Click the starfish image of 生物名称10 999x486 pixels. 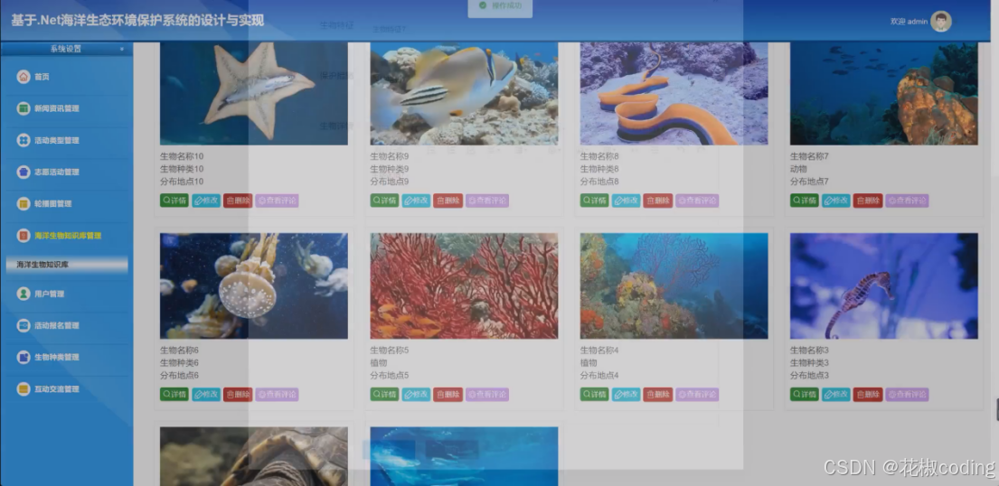(x=253, y=94)
